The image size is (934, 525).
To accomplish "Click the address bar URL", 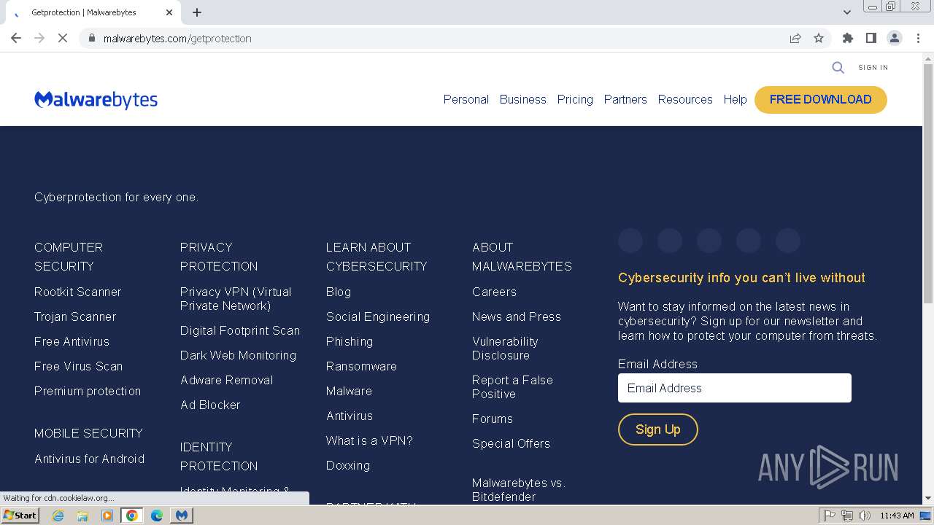I will point(177,39).
